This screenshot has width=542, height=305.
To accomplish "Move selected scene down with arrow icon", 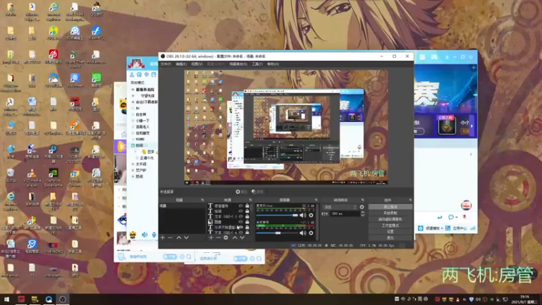I will [x=187, y=238].
